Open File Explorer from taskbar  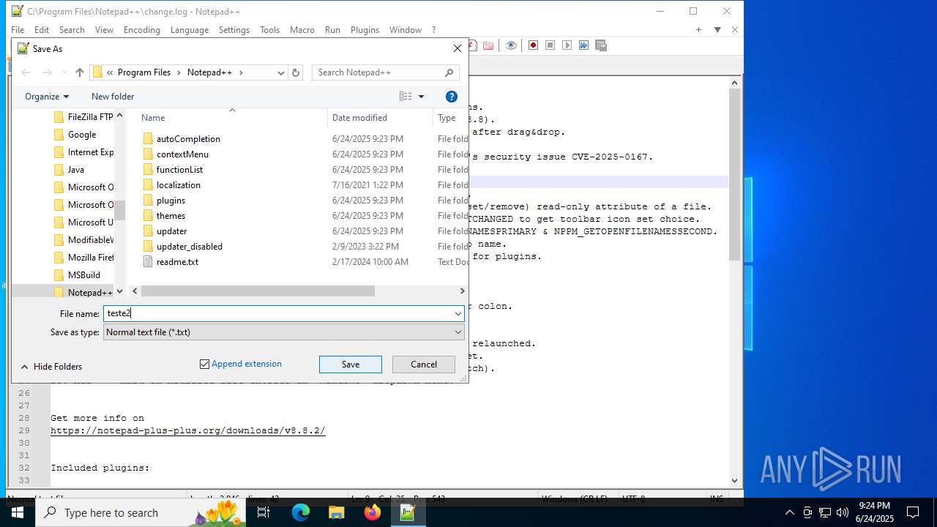337,512
